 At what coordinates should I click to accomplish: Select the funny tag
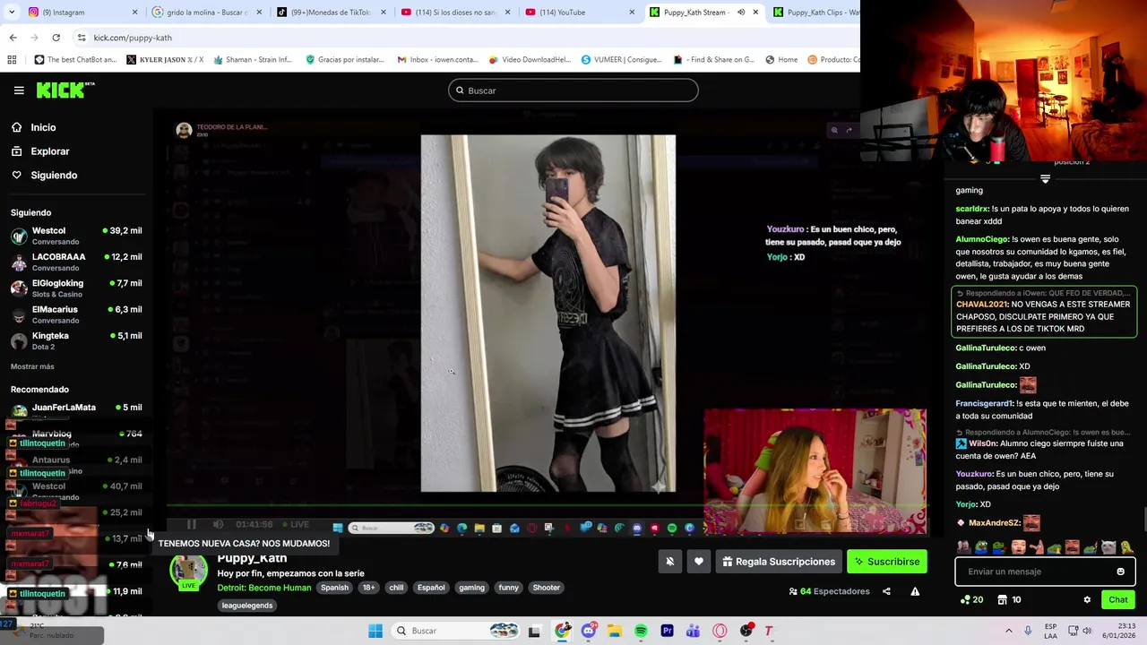tap(509, 588)
